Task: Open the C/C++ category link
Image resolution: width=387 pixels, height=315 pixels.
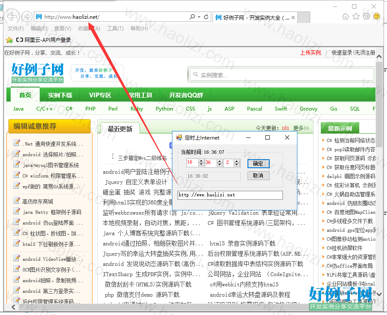Action: pyautogui.click(x=44, y=108)
